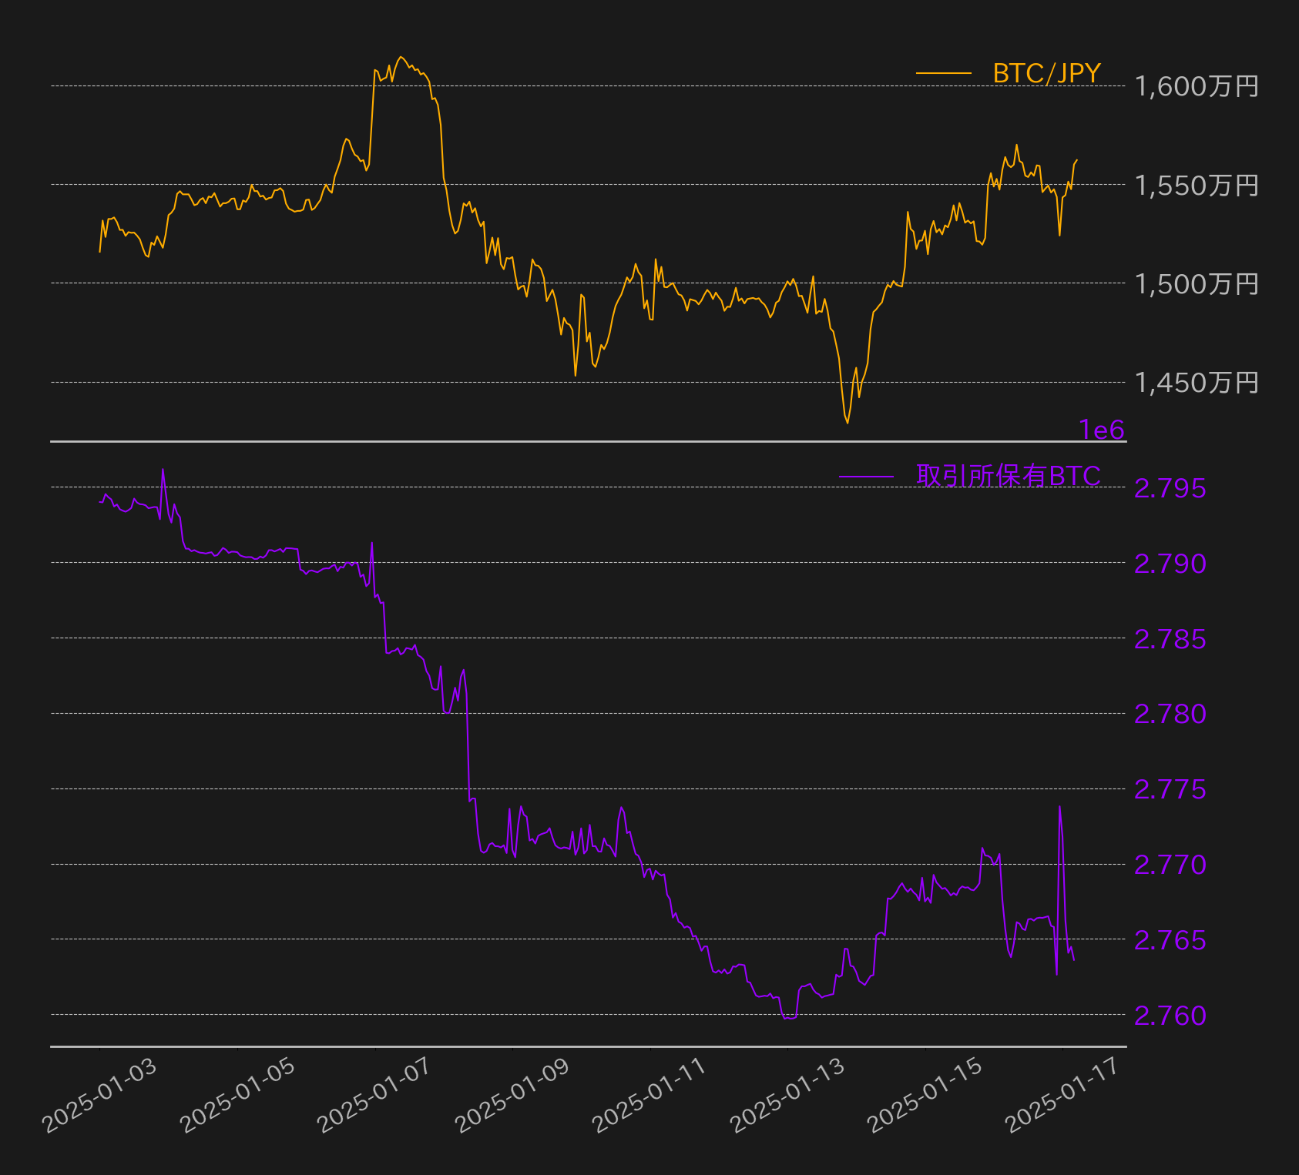This screenshot has width=1299, height=1175.
Task: Click the 2025-01-11 date label
Action: click(x=650, y=1095)
